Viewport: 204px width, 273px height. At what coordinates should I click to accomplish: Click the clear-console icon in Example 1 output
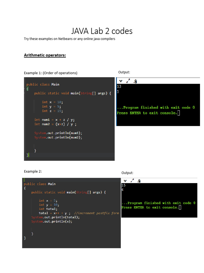pos(135,81)
